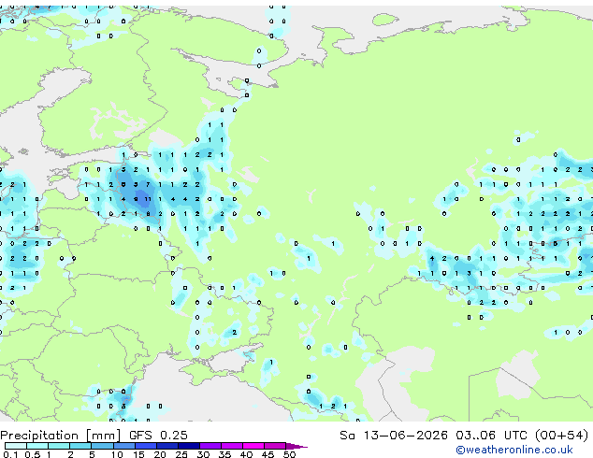The image size is (593, 458).
Task: Click the '(00+54)' forecast offset text
Action: [562, 436]
